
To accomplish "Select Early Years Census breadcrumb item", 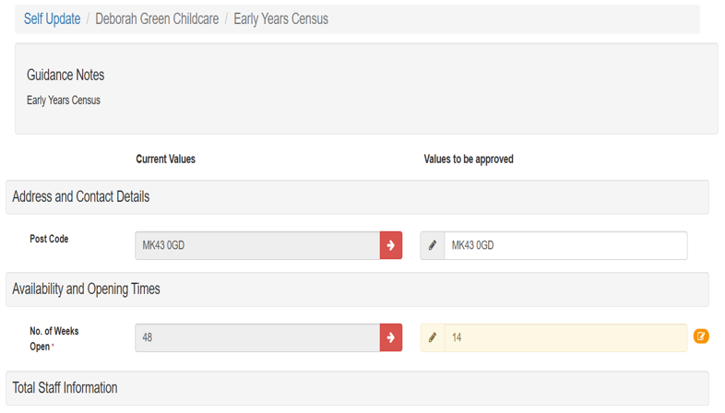I will pyautogui.click(x=280, y=18).
